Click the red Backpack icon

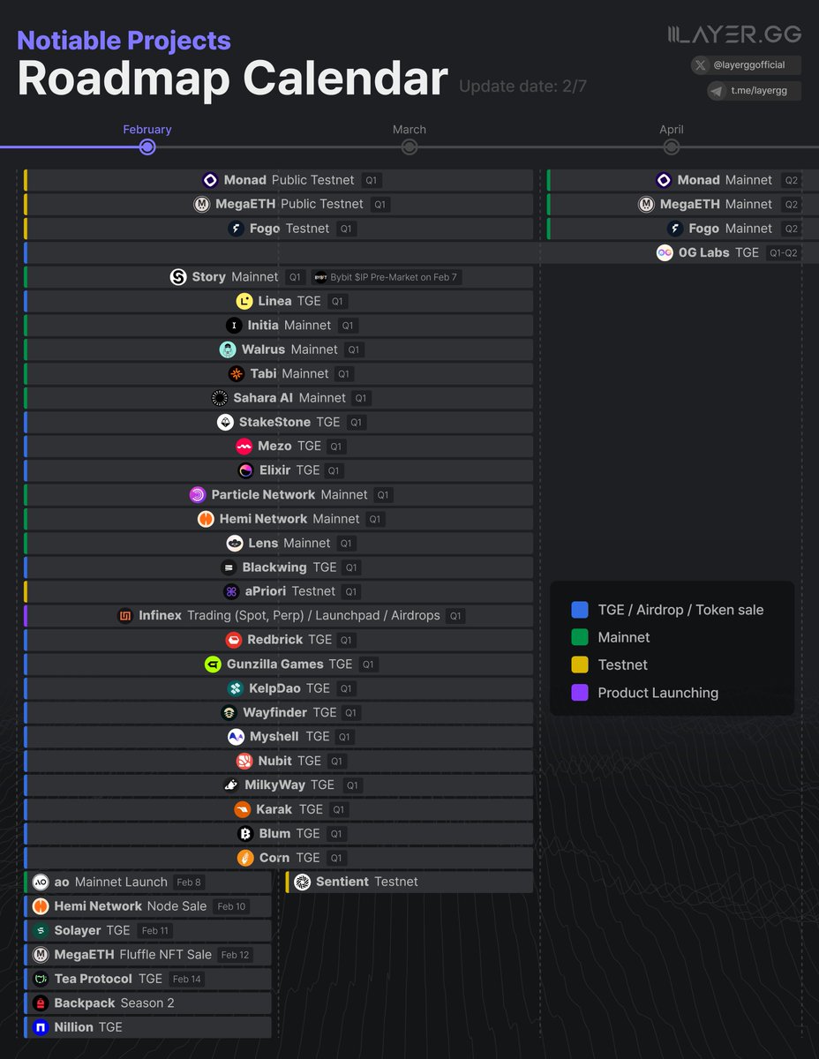(41, 1003)
